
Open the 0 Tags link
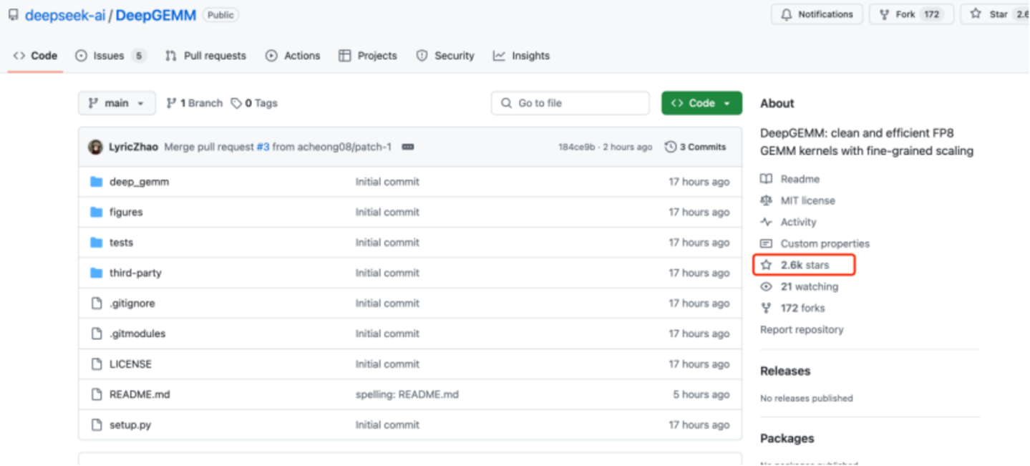[x=254, y=103]
